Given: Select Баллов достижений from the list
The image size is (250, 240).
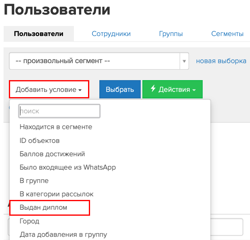Looking at the screenshot, I should [x=52, y=154].
